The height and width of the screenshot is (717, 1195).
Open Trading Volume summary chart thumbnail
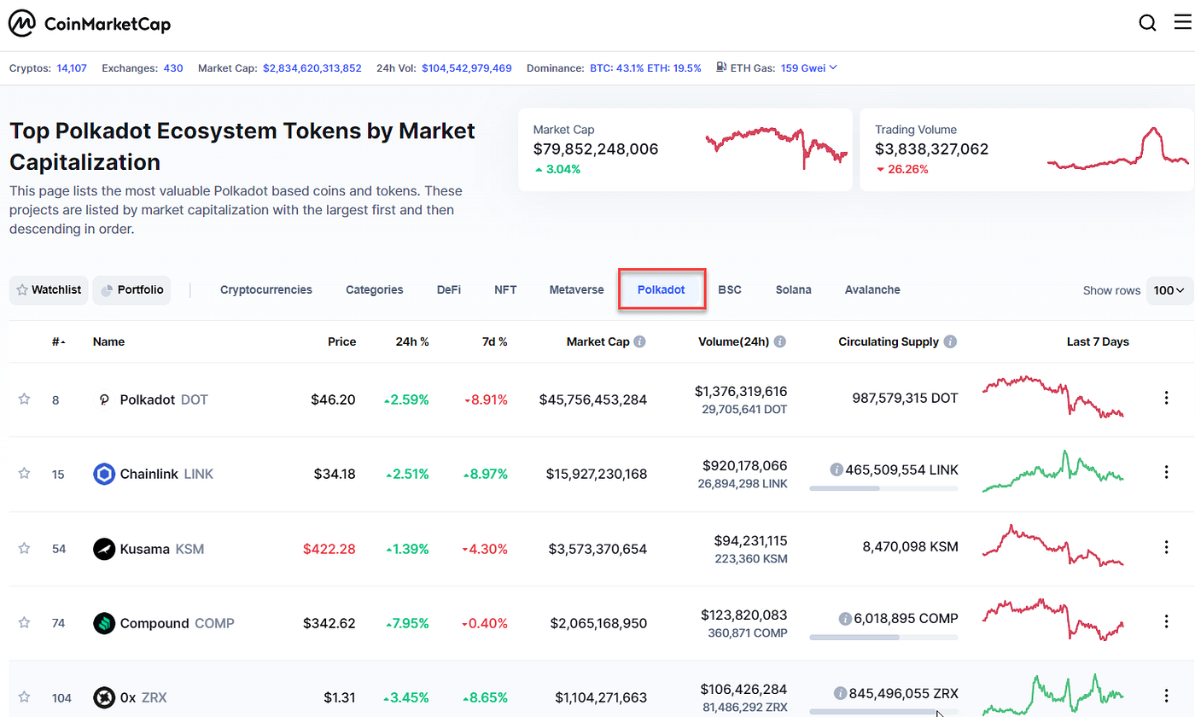tap(1117, 149)
